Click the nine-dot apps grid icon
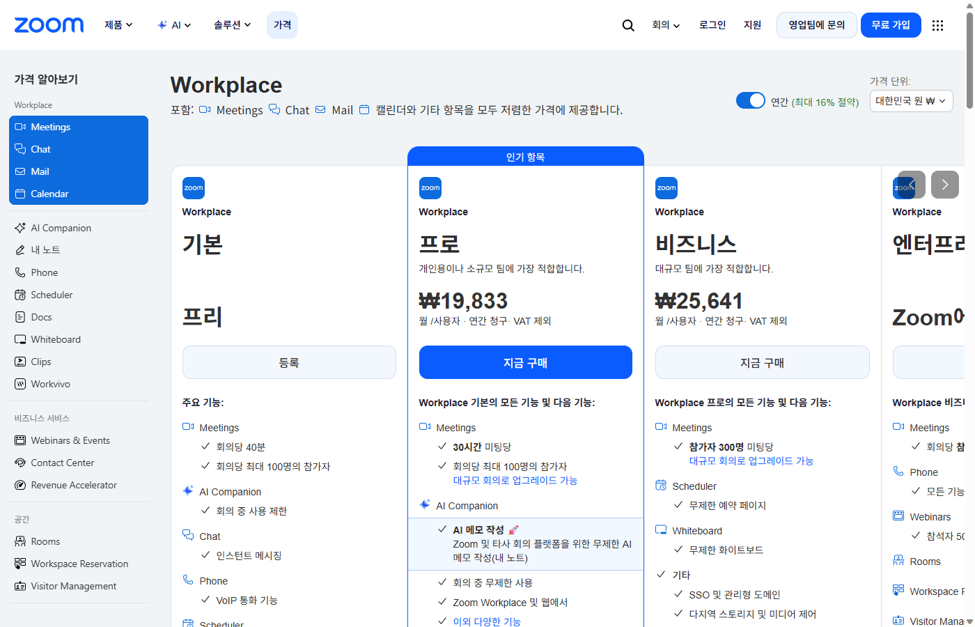The image size is (975, 627). coord(937,25)
